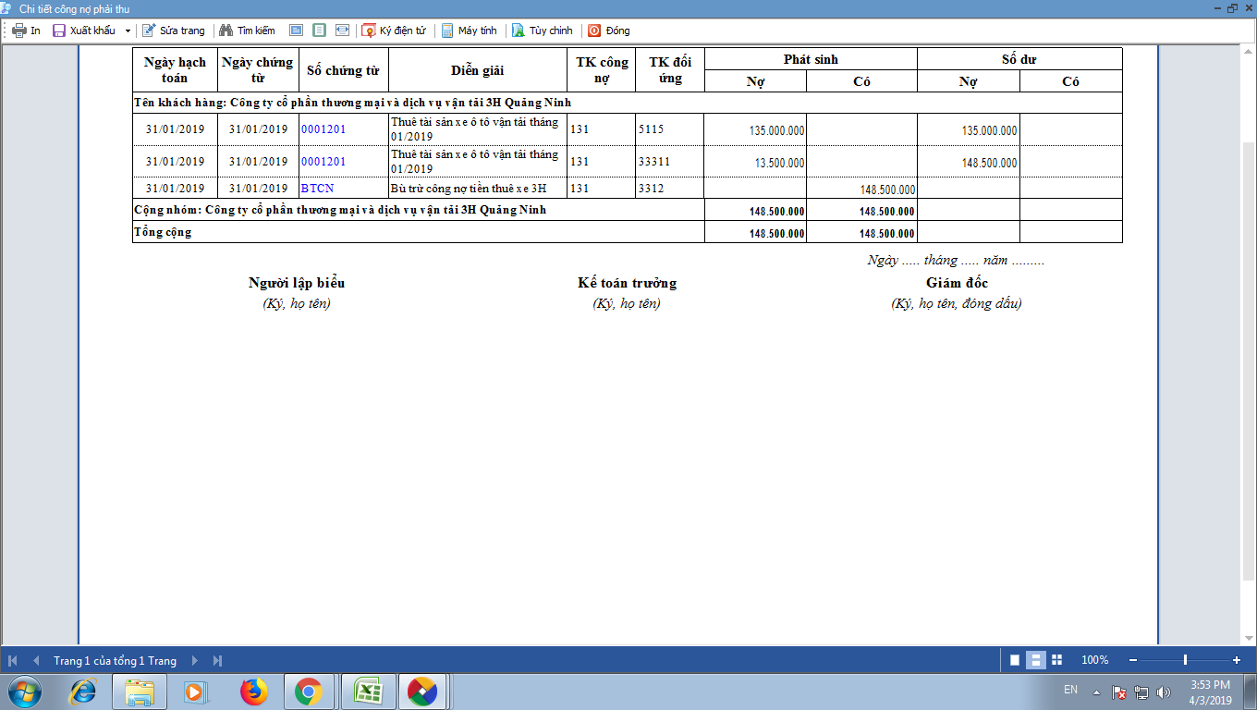The image size is (1257, 710).
Task: Click the zoom out minus button
Action: point(1133,660)
